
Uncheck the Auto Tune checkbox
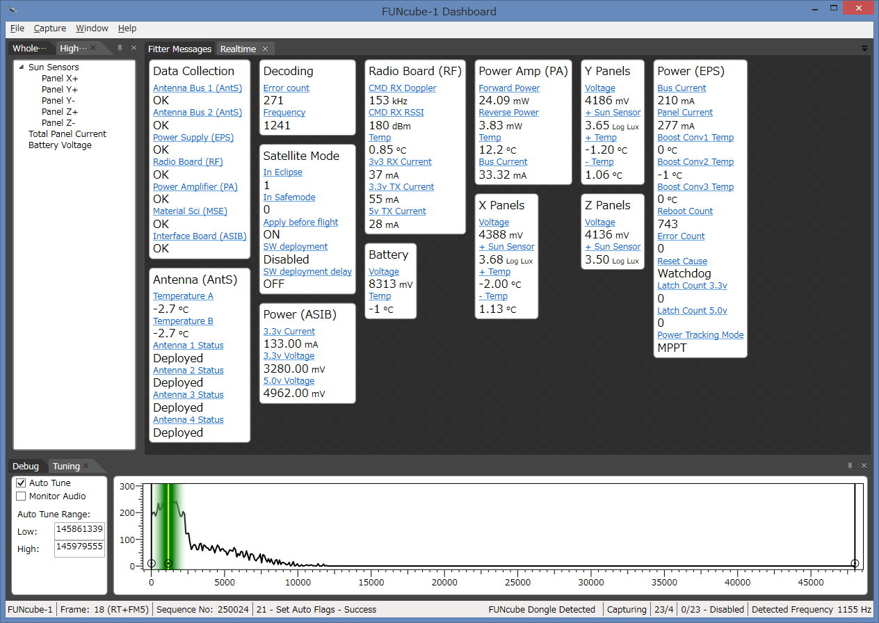pyautogui.click(x=21, y=483)
